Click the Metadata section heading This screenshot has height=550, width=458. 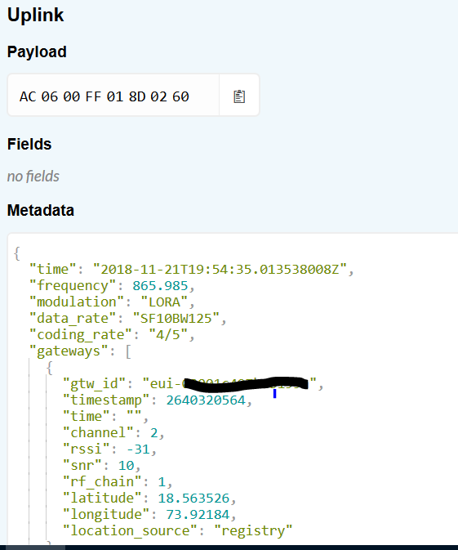[x=41, y=211]
